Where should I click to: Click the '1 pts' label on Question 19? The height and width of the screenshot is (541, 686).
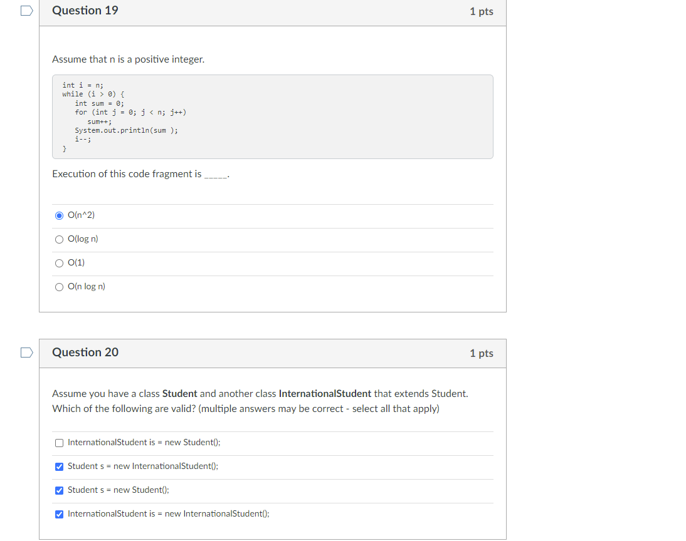point(482,11)
